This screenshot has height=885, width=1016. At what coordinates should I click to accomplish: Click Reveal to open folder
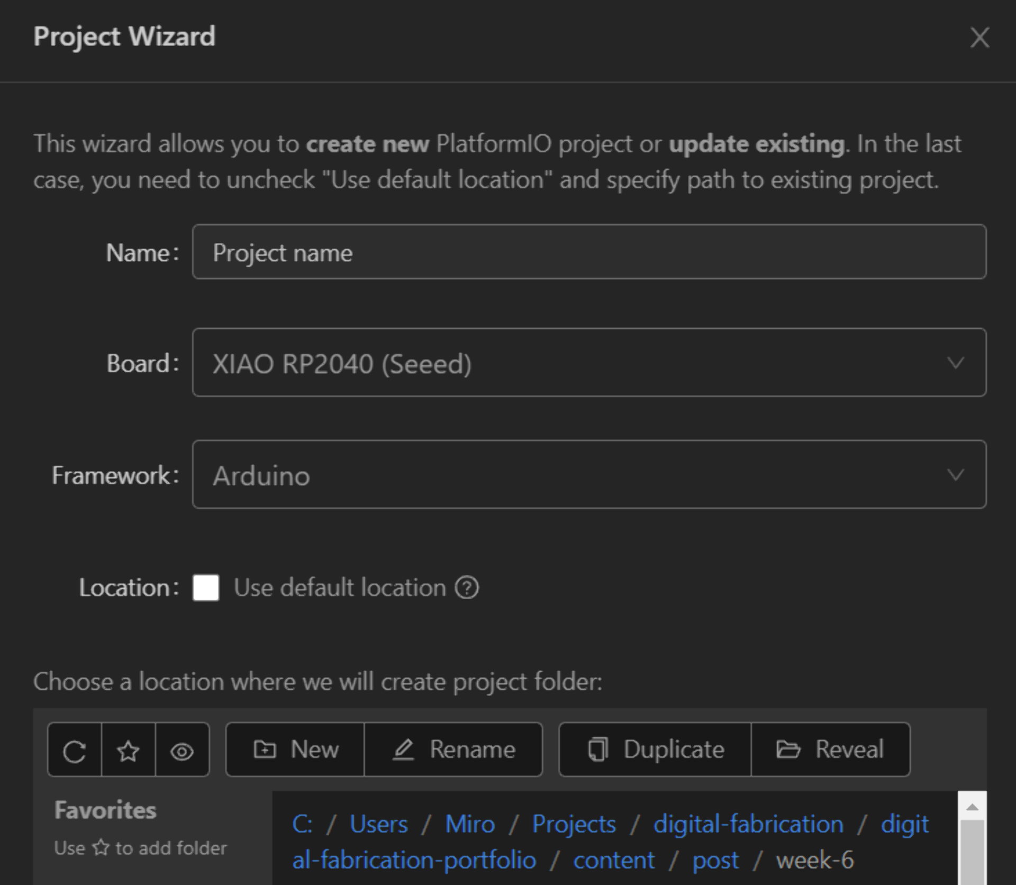coord(830,749)
